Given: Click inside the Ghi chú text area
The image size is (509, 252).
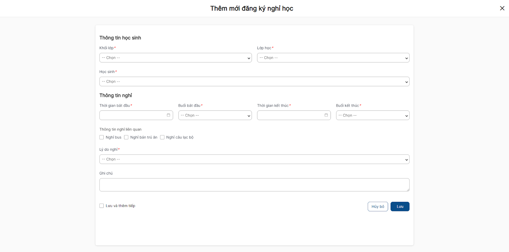Looking at the screenshot, I should (x=254, y=185).
